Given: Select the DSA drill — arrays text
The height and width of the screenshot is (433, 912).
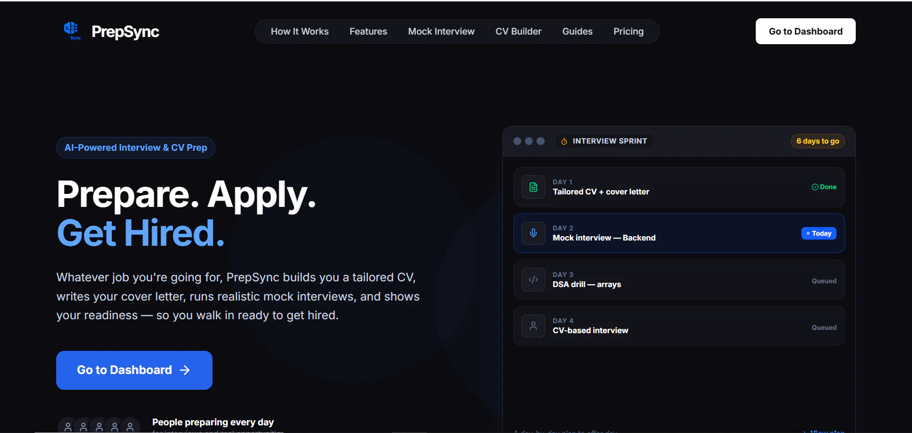Looking at the screenshot, I should (x=587, y=284).
